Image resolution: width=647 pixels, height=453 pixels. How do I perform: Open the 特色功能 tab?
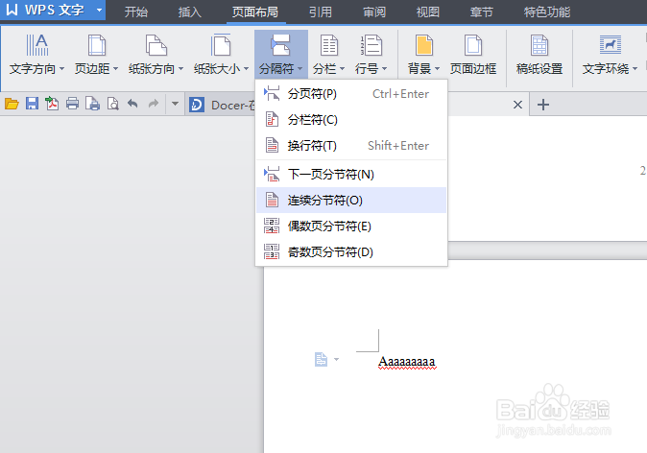(547, 12)
